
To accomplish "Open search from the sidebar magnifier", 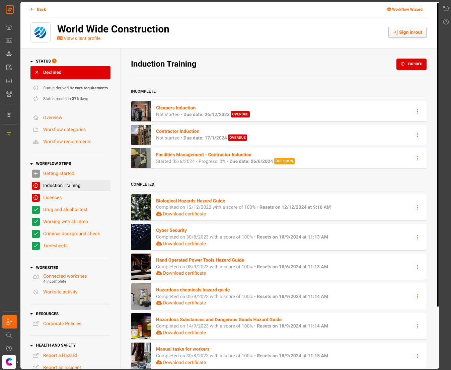I will point(9,335).
